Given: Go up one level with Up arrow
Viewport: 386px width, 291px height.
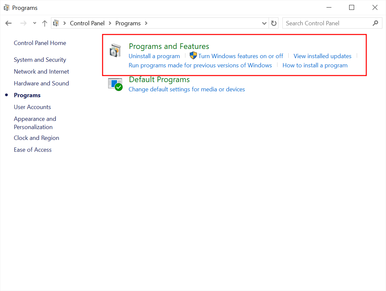Looking at the screenshot, I should point(45,23).
